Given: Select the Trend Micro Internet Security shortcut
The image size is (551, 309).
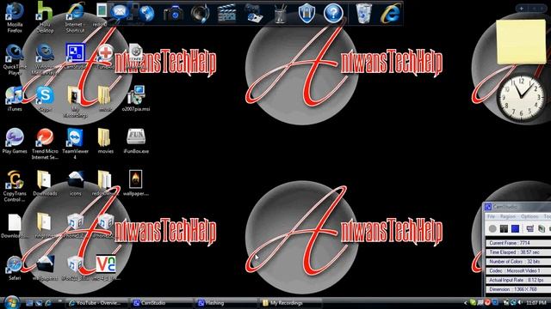Looking at the screenshot, I should tap(45, 143).
